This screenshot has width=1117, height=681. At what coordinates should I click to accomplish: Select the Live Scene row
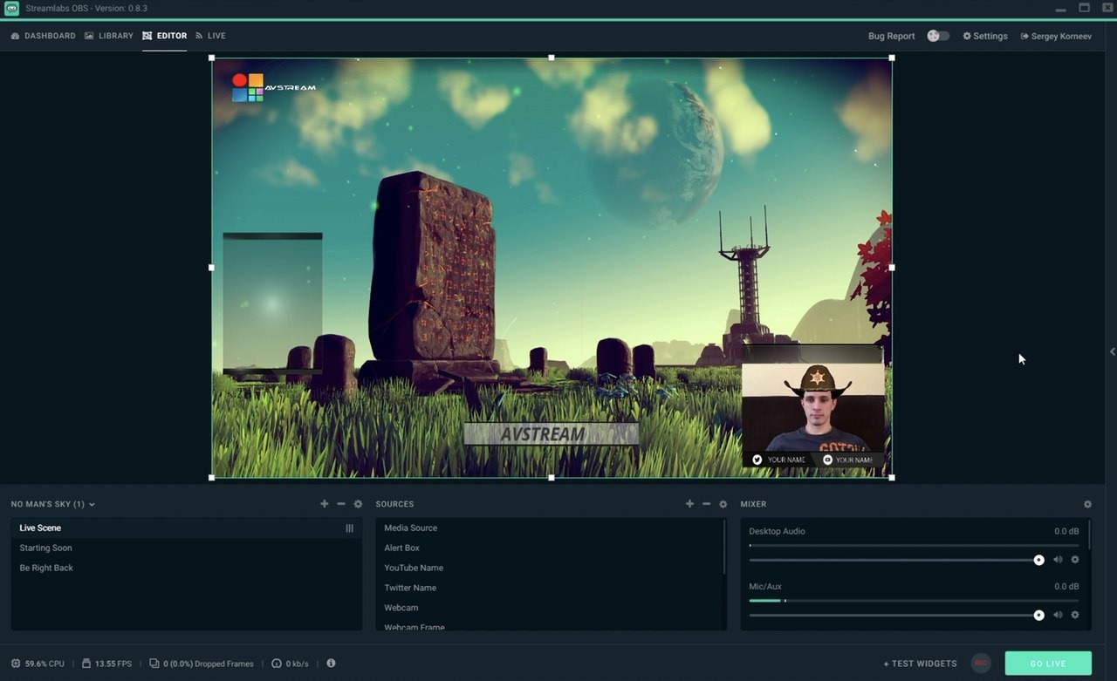[x=186, y=528]
